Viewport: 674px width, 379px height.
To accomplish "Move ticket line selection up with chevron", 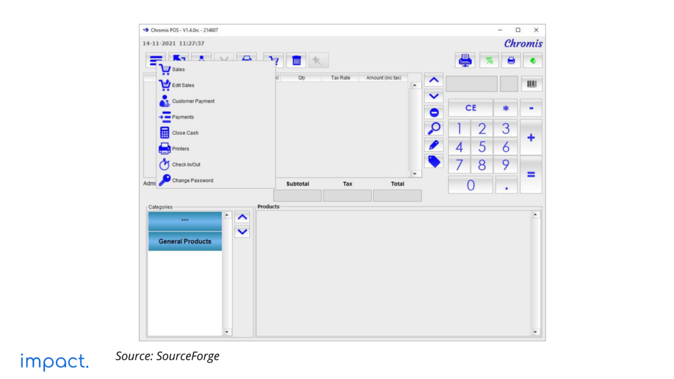I will click(434, 80).
